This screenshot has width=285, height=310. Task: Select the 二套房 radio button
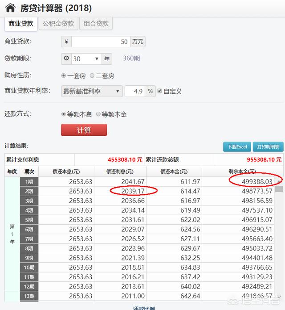[92, 75]
